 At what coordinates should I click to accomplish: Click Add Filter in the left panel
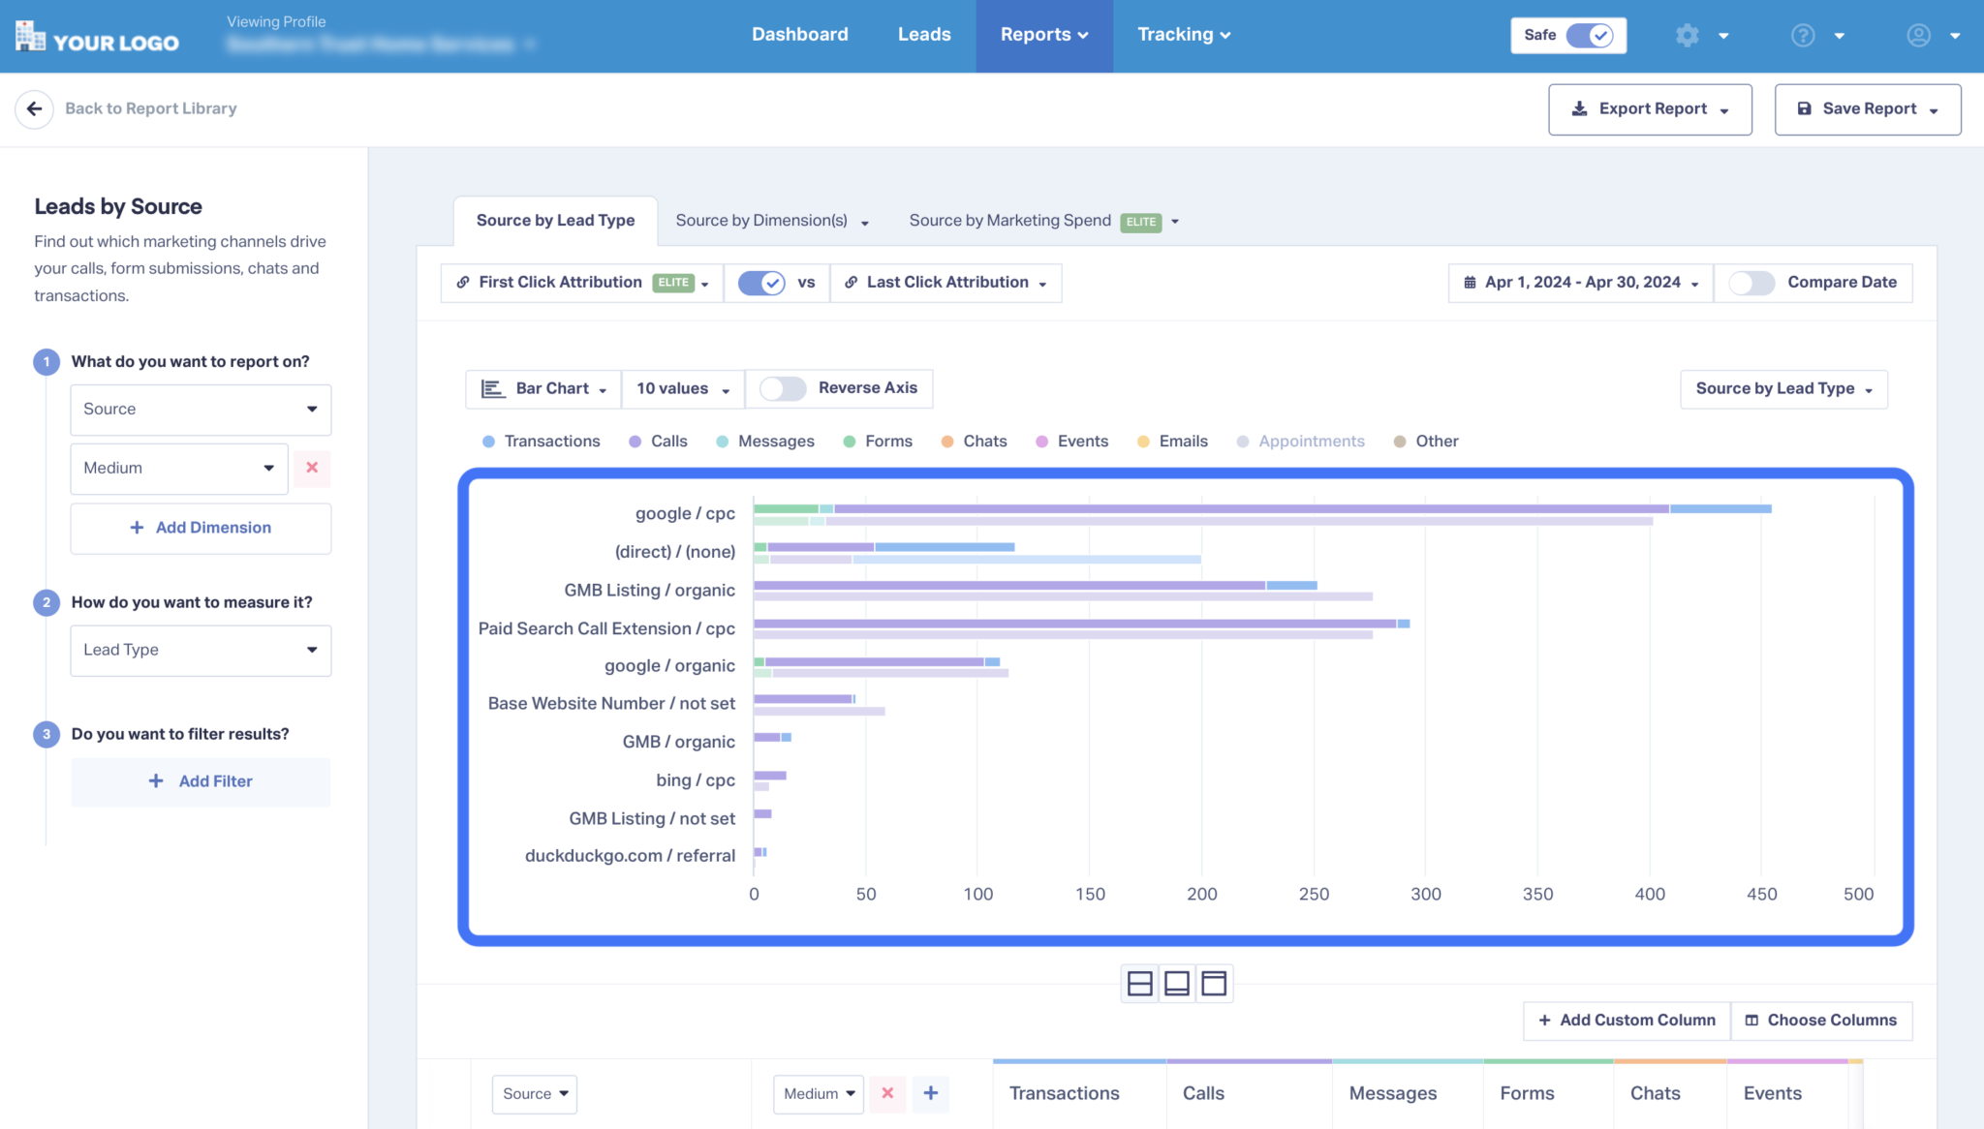201,781
